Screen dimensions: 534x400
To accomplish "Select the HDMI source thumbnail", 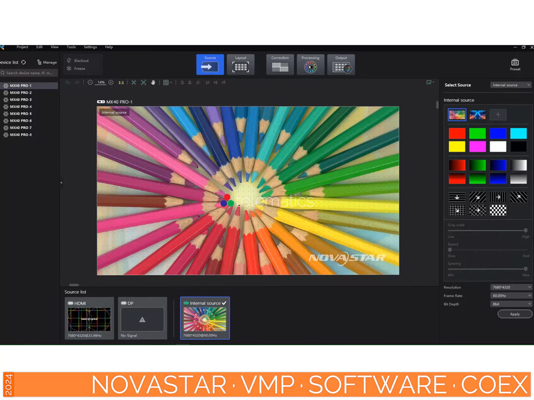I will tap(89, 319).
